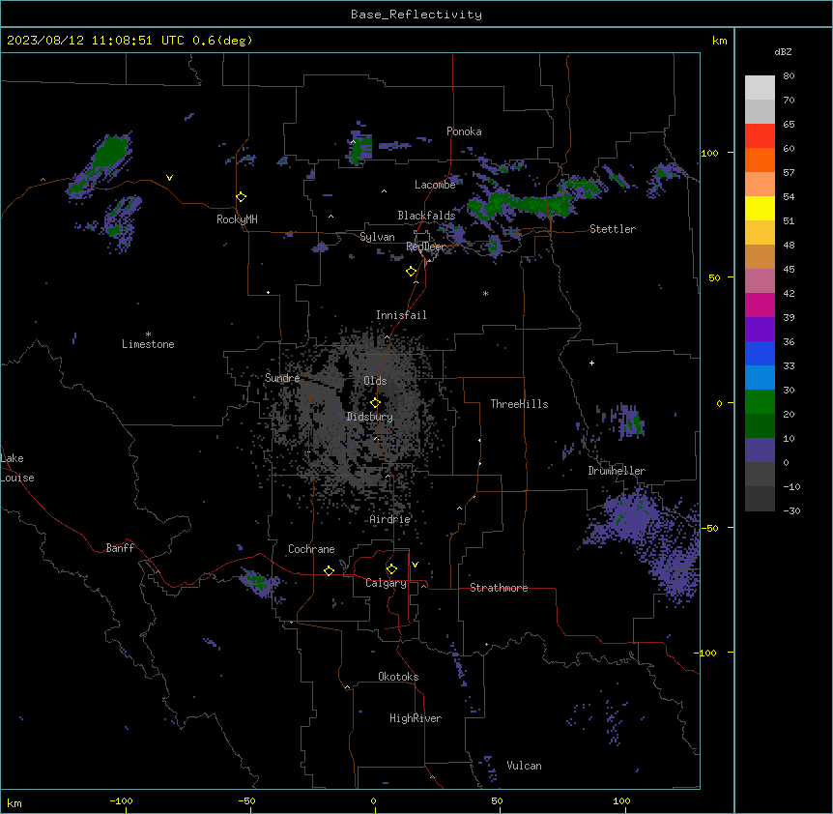Viewport: 833px width, 814px height.
Task: Click the green echo southwest of Ponoka
Action: point(359,147)
